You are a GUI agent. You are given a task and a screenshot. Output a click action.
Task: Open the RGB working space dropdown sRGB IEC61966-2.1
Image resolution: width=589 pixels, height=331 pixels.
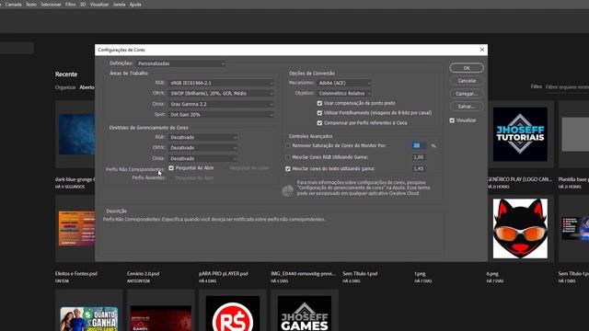click(221, 83)
